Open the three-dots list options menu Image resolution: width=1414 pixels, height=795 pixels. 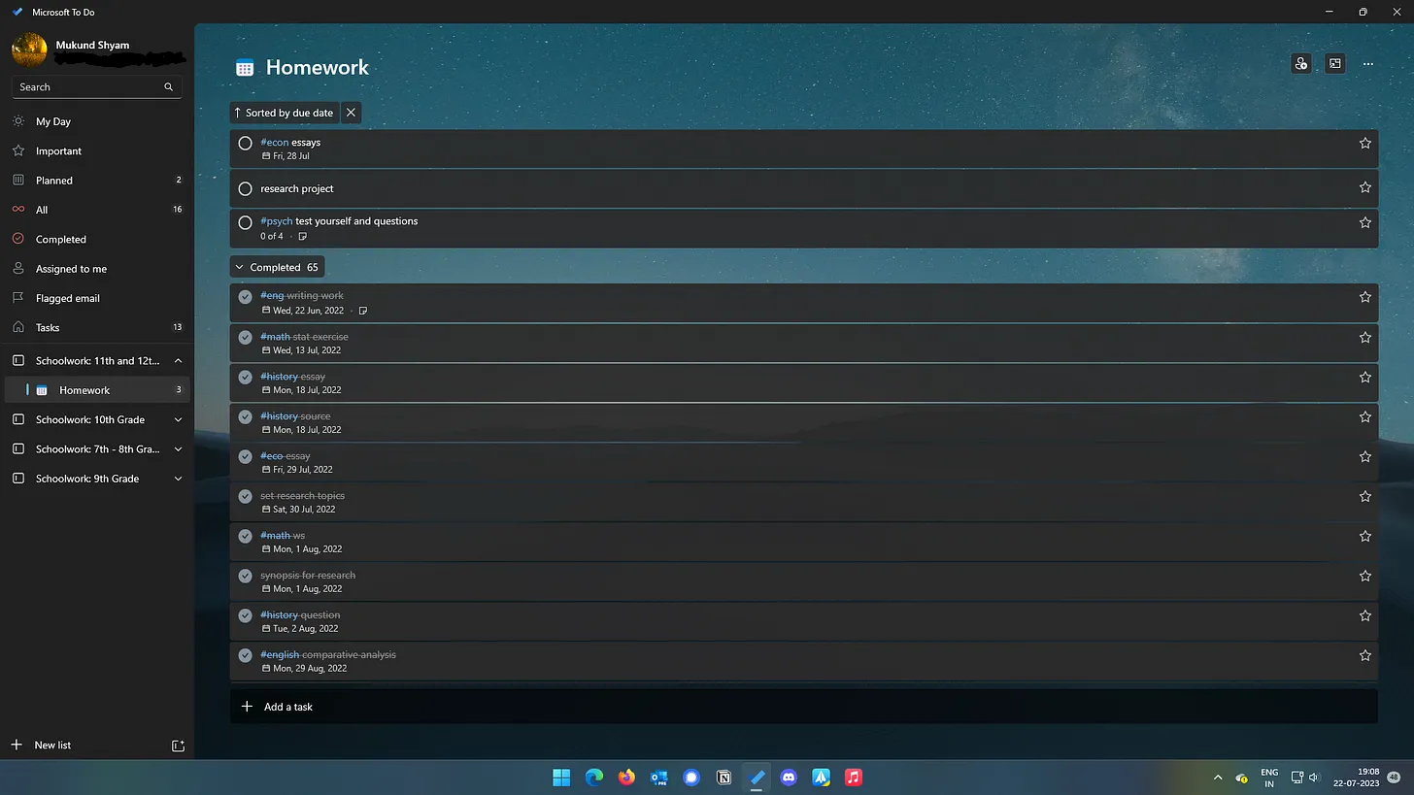[x=1367, y=64]
